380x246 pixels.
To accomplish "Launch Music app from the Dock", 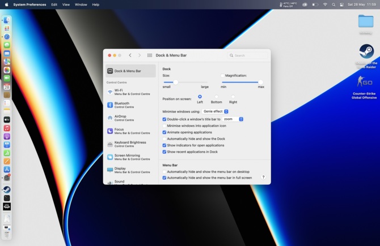I will [7, 128].
